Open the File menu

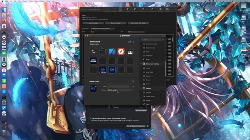pyautogui.click(x=11, y=1)
